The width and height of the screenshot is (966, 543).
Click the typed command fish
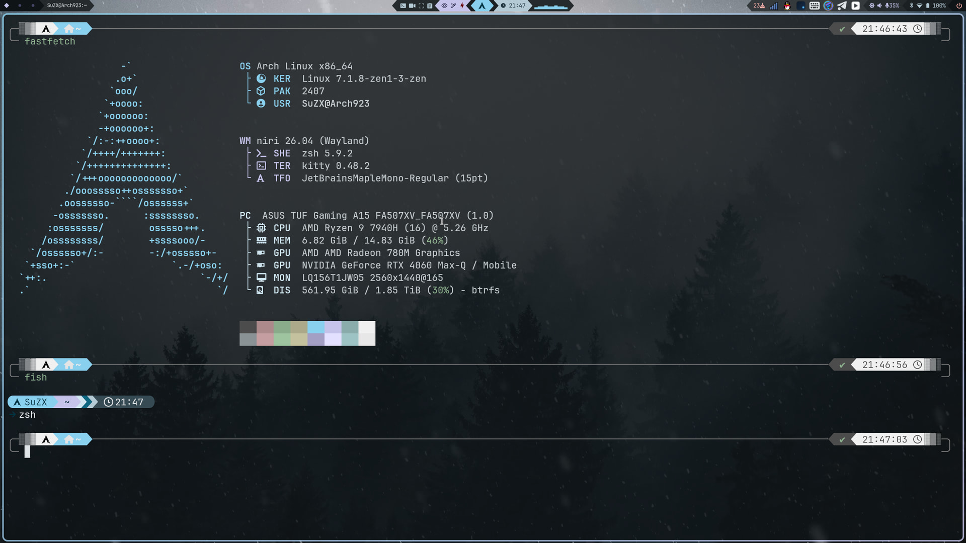point(36,377)
